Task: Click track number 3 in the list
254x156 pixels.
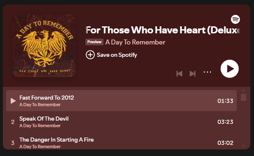Action: click(13, 143)
